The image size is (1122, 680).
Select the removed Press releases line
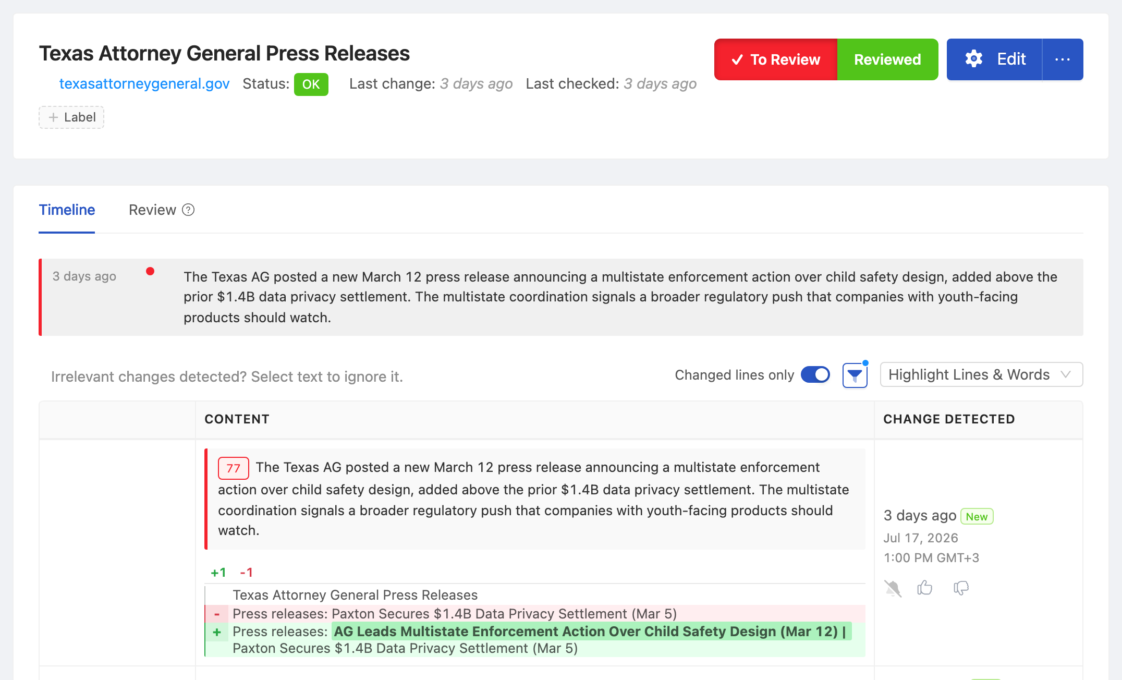tap(535, 614)
